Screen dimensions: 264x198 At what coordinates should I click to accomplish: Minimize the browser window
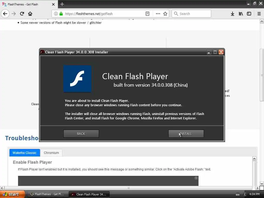pyautogui.click(x=248, y=3)
